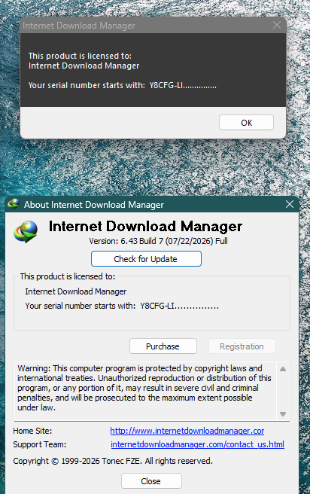This screenshot has height=494, width=310.
Task: Close the About Internet Download Manager window
Action: (290, 205)
